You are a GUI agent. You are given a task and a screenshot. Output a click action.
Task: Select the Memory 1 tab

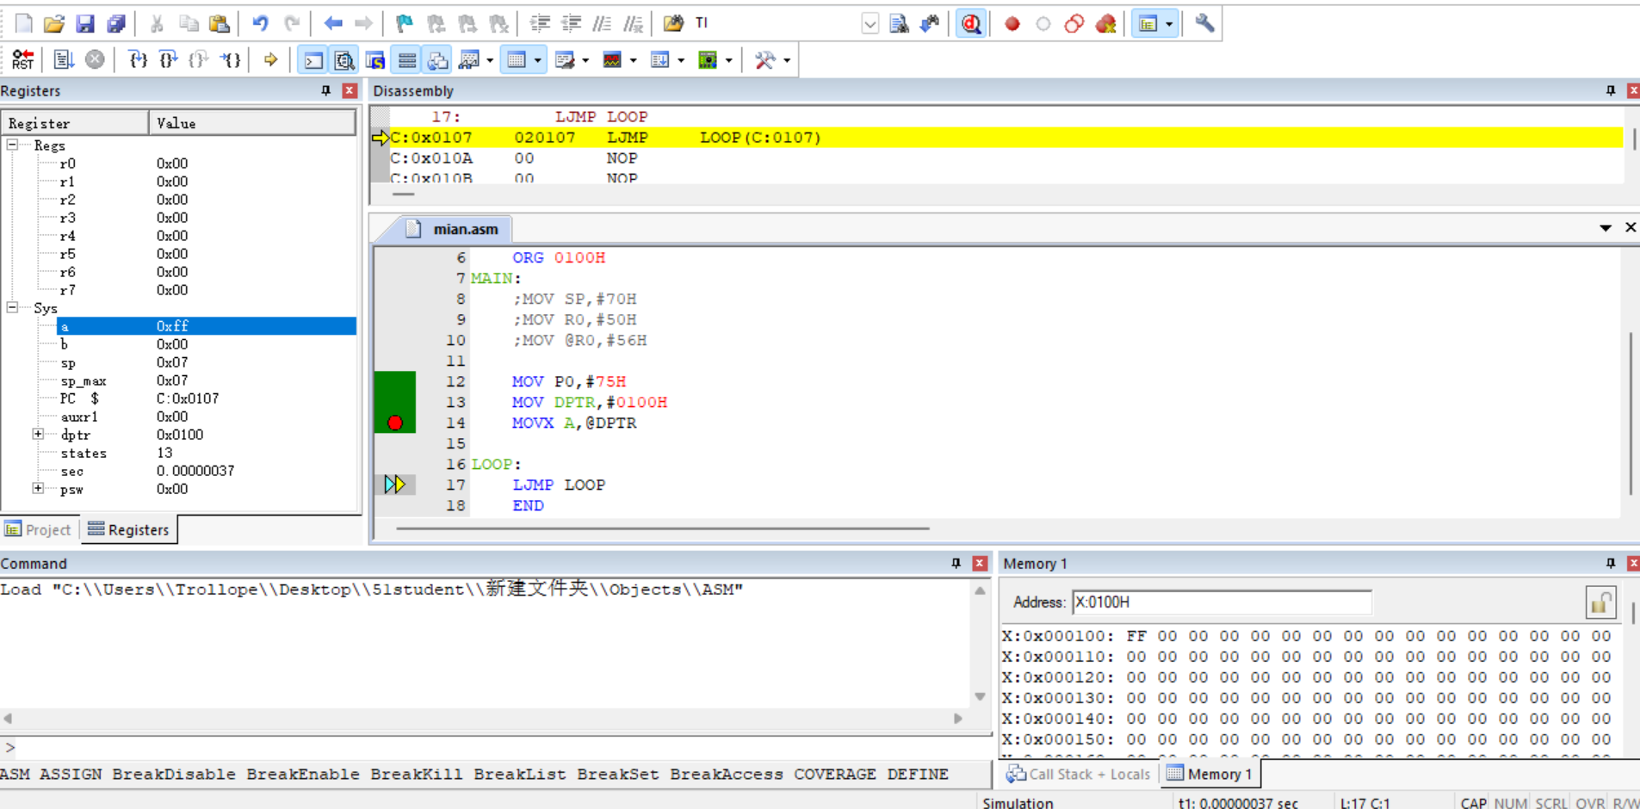1210,774
